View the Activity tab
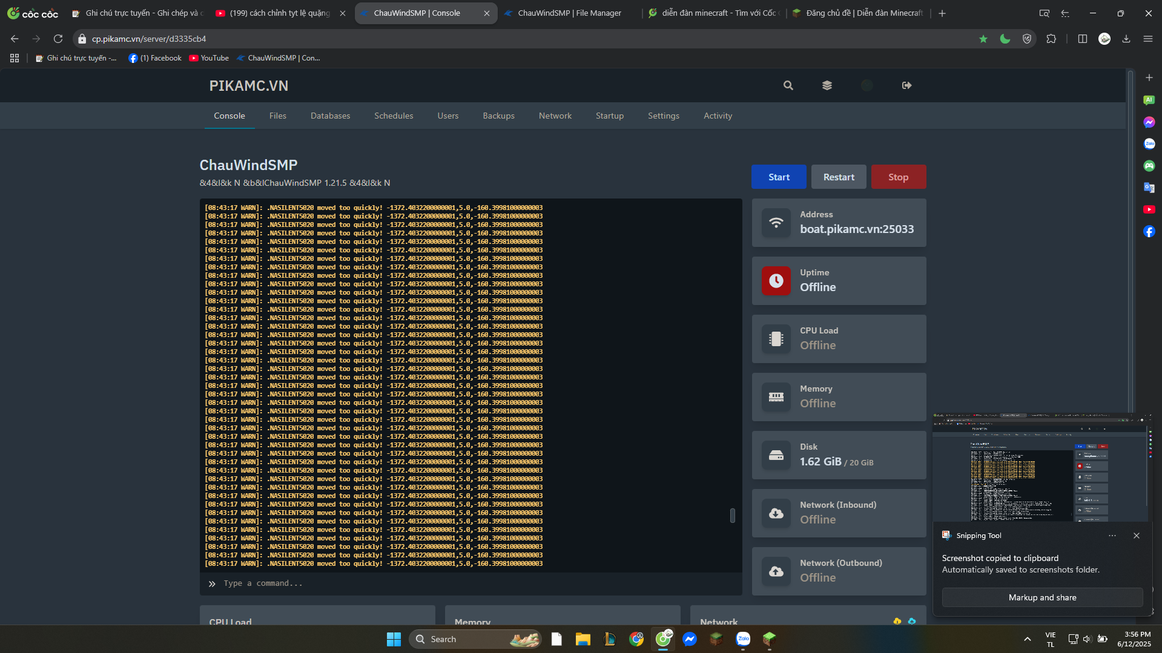1162x653 pixels. click(x=718, y=116)
